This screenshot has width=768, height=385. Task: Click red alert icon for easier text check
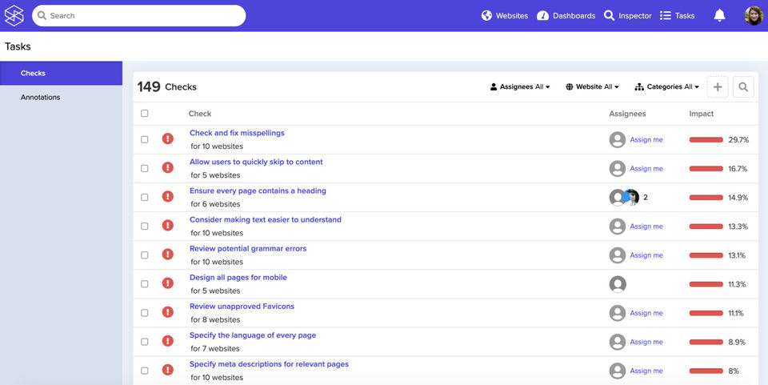coord(167,226)
